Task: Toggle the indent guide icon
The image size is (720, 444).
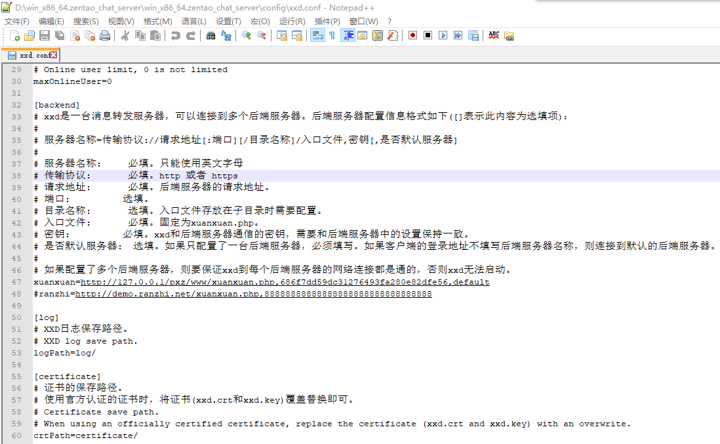Action: tap(348, 36)
